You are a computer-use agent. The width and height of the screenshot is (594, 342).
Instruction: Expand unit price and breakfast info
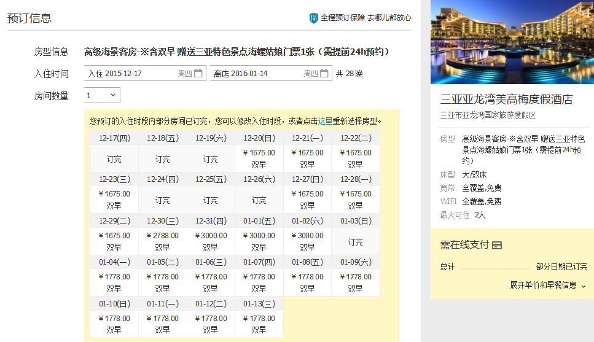point(547,286)
